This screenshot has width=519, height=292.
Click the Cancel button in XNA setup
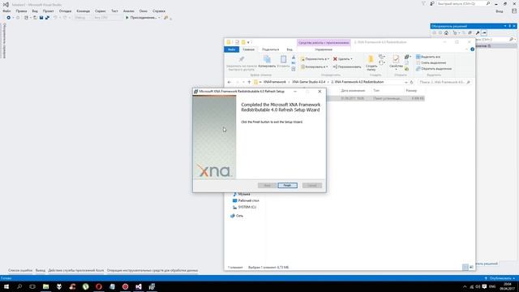tap(311, 186)
